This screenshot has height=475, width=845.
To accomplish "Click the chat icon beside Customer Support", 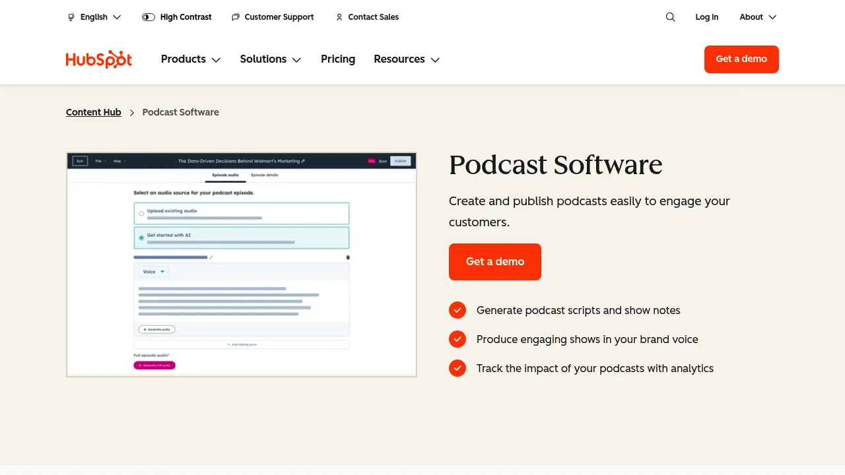I will tap(236, 17).
